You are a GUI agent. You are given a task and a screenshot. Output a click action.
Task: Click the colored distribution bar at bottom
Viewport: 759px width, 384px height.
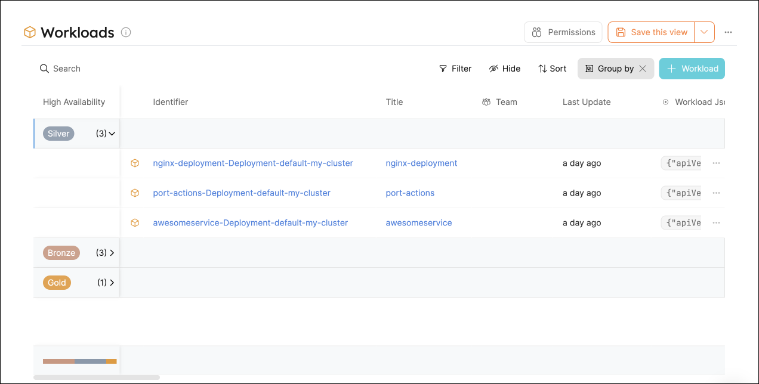[x=79, y=361]
